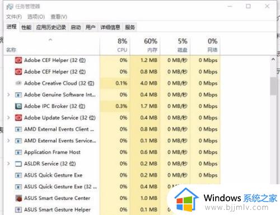Click 1.7 MB memory of IPC Broker
The image size is (280, 215).
[x=149, y=106]
